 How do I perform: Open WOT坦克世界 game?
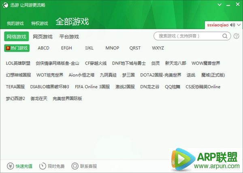50,75
